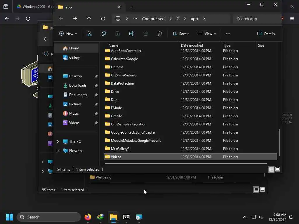
Task: Refresh the app folder view
Action: 103,19
